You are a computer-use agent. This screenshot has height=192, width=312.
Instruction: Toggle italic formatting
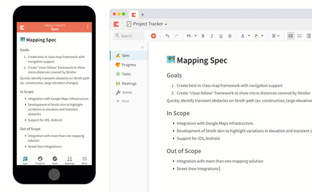(x=212, y=36)
